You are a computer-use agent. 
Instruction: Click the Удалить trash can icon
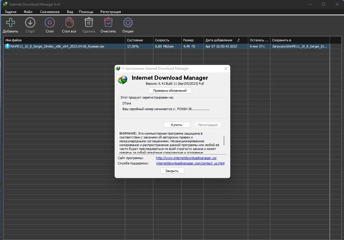[89, 22]
